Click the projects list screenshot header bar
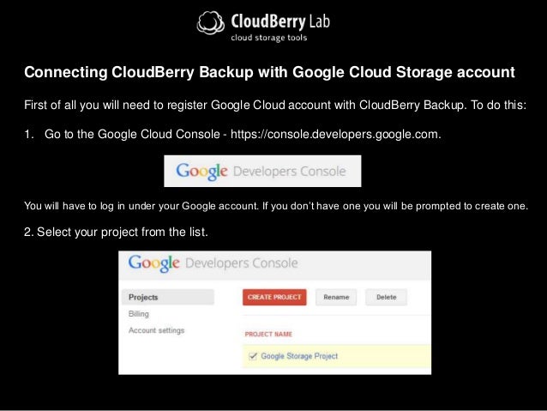 tap(275, 265)
